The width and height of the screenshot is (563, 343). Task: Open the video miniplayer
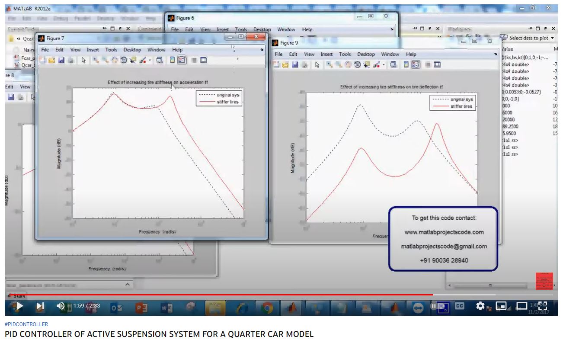501,306
